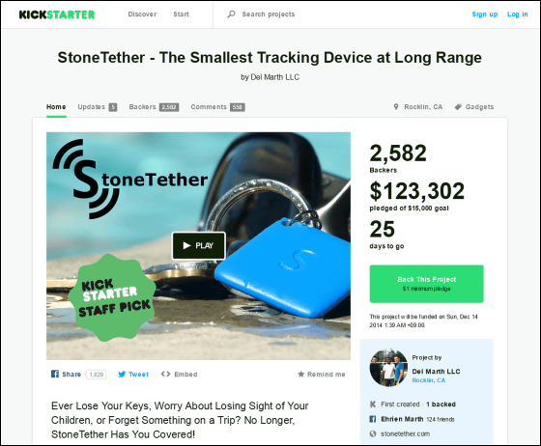Click the search magnifier icon

pos(231,14)
